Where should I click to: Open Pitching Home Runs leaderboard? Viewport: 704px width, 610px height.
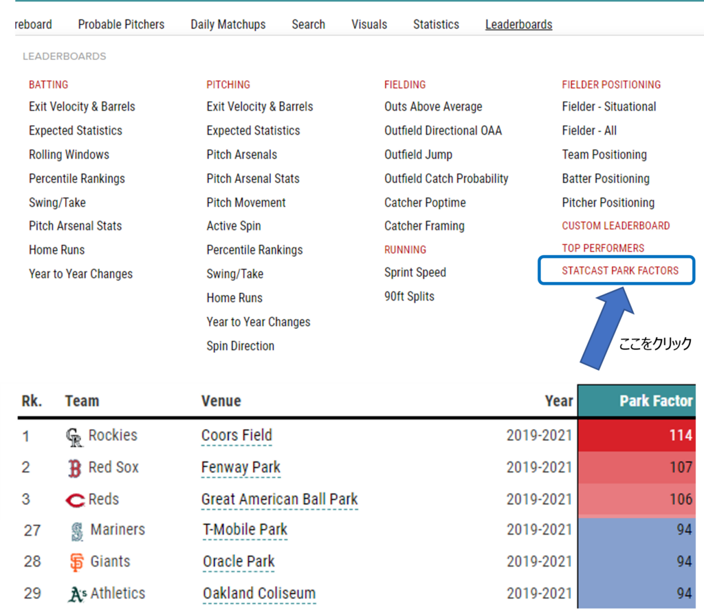234,298
